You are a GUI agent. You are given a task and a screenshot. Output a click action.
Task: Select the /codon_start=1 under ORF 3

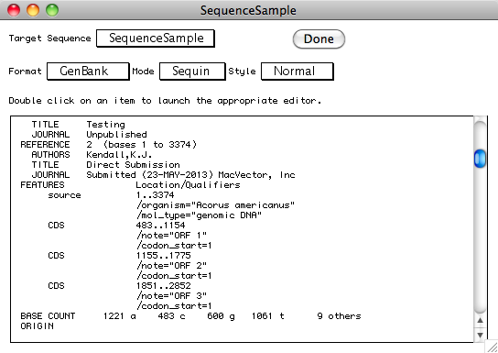click(x=174, y=306)
